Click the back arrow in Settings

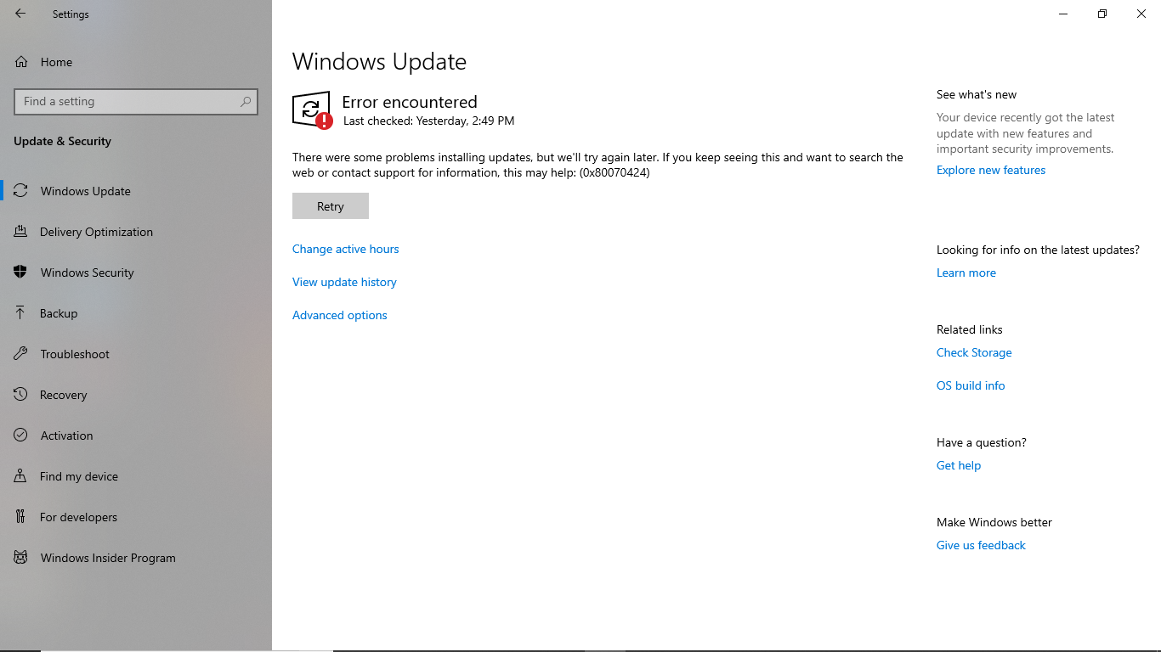pos(20,14)
